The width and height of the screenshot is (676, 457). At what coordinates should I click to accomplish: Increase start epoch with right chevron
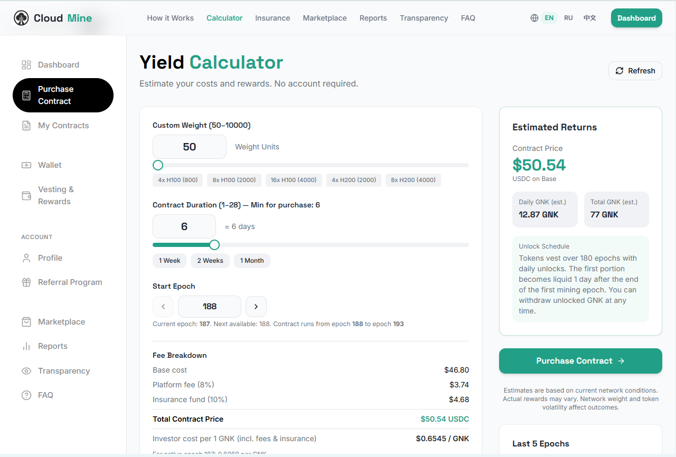(256, 307)
